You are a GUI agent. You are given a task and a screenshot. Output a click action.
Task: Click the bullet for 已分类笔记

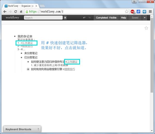point(21,58)
